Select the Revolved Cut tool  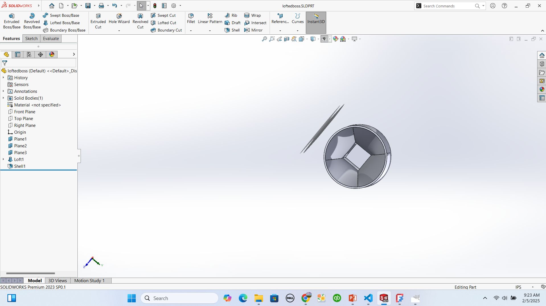(140, 21)
